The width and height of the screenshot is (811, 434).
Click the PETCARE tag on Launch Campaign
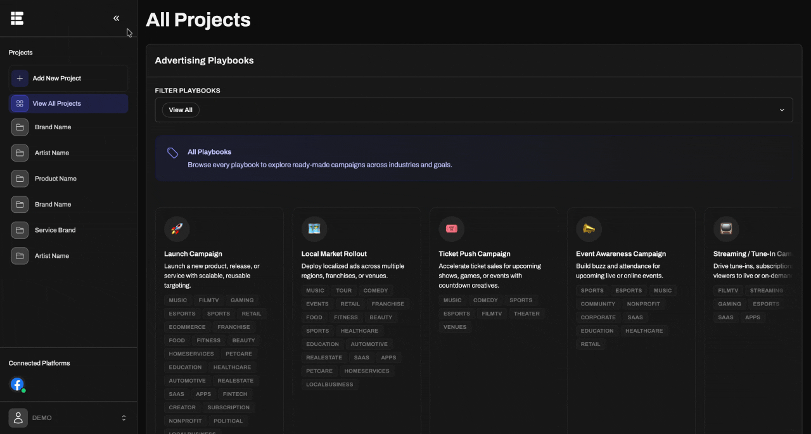tap(239, 354)
